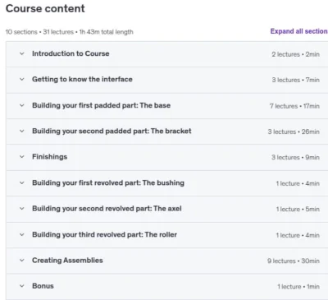Expand the Getting to know the interface chevron
The width and height of the screenshot is (328, 300).
(x=22, y=80)
